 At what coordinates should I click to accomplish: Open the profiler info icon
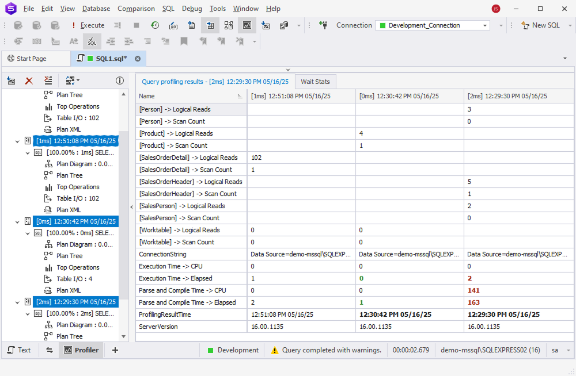[120, 80]
